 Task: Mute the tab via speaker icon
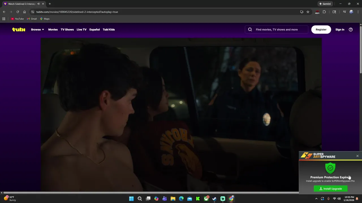[38, 4]
